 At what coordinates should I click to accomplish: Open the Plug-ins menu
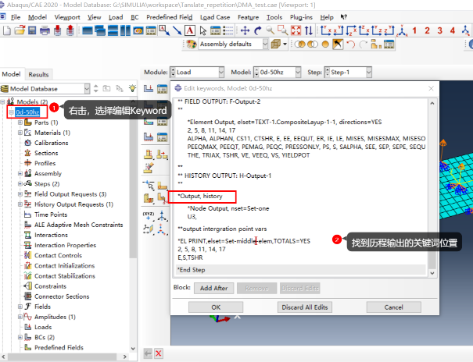coord(302,16)
